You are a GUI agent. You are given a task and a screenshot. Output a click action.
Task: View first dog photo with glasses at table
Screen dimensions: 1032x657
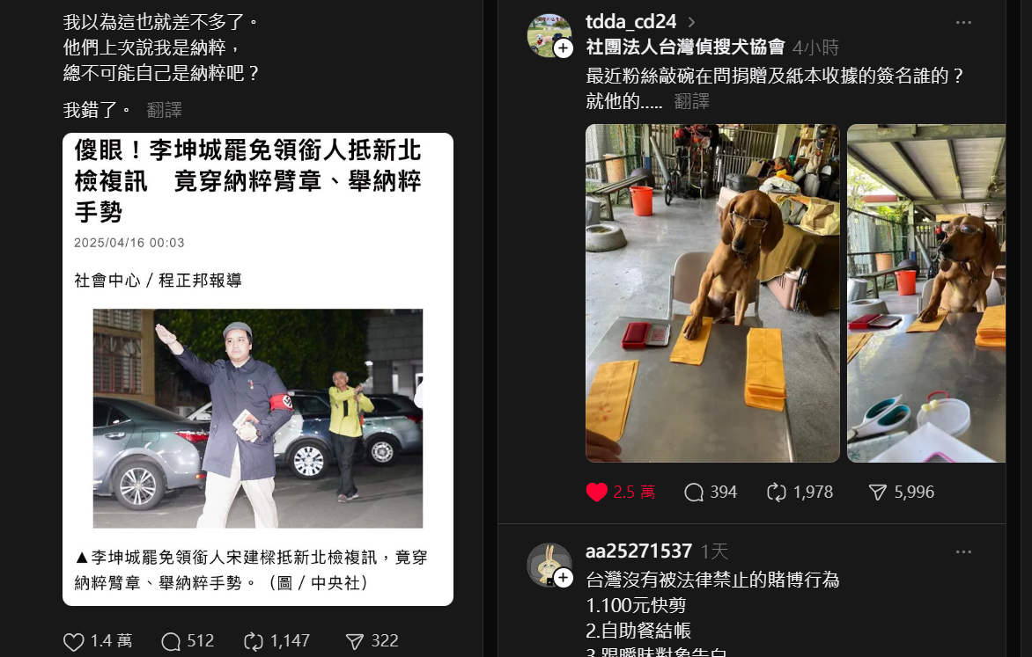712,293
